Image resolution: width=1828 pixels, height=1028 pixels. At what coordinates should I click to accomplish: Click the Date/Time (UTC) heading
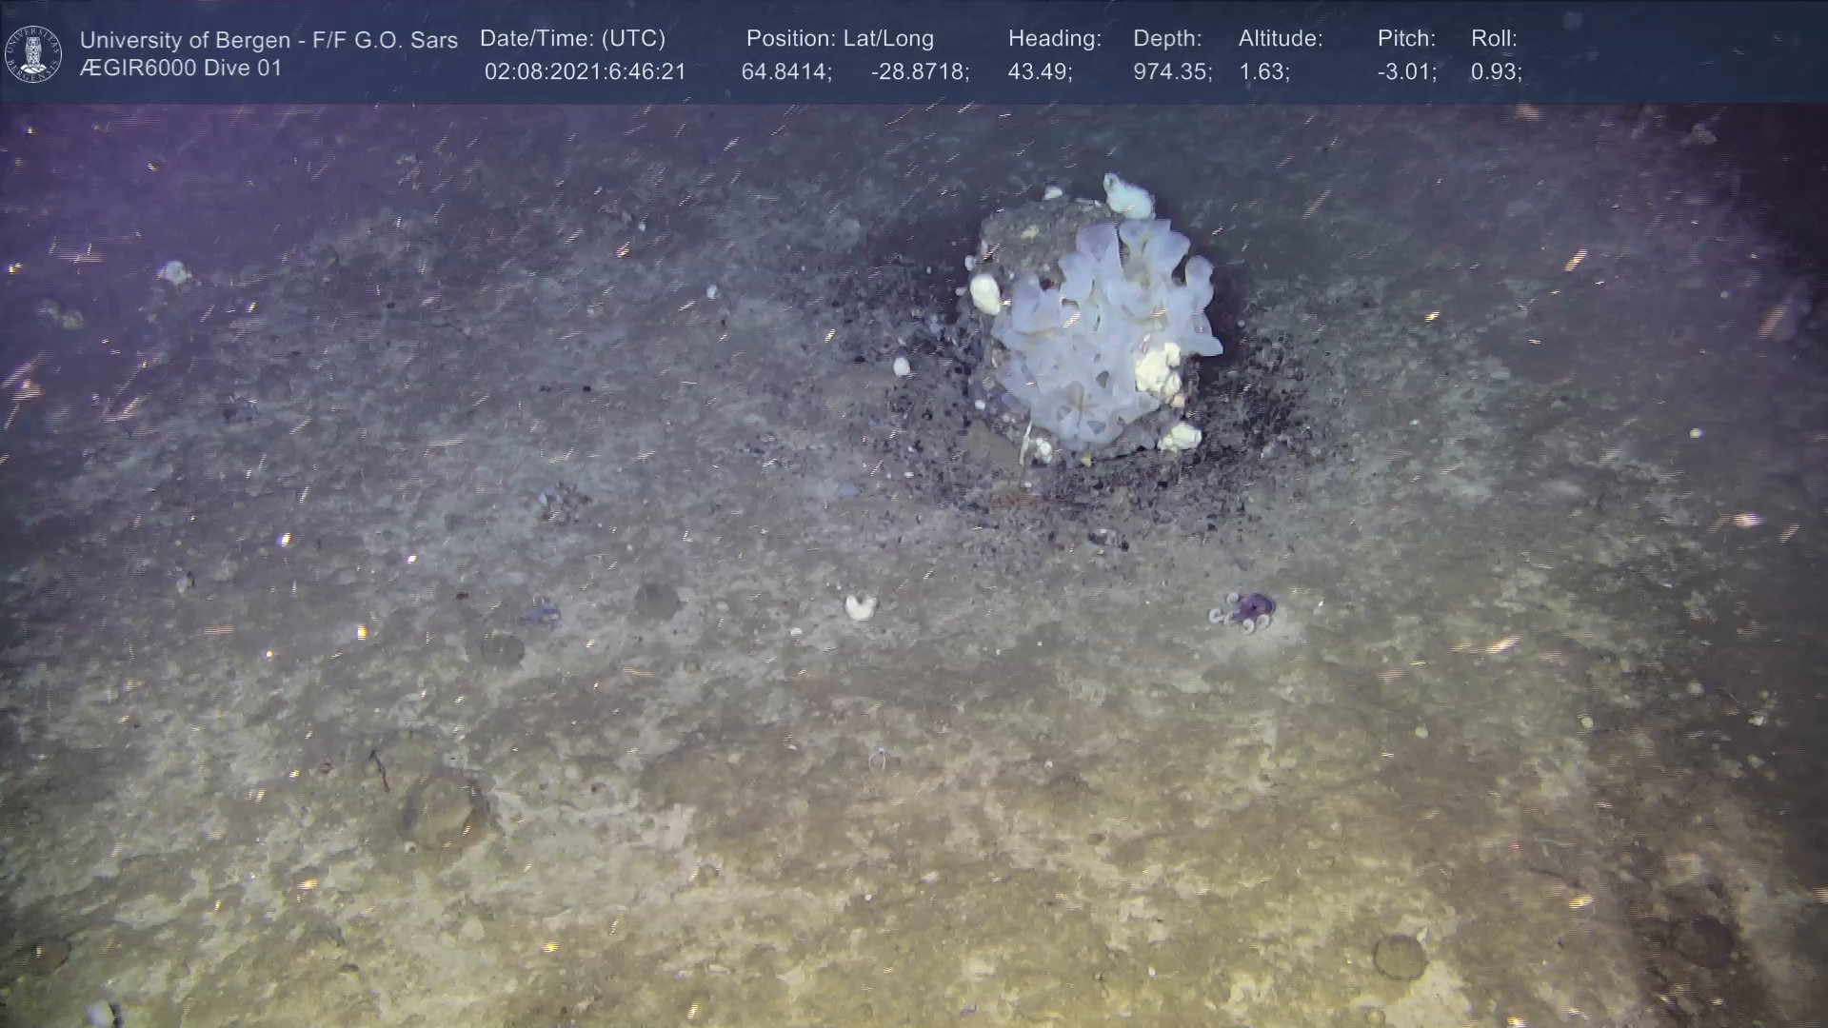pyautogui.click(x=572, y=39)
